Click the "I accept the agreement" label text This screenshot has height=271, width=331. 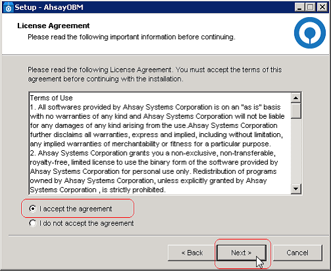click(x=76, y=209)
